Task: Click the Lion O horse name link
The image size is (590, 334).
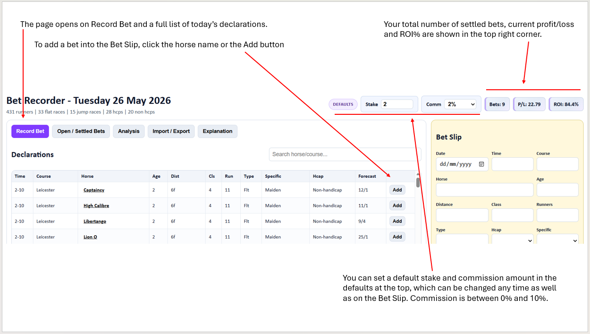Action: click(x=90, y=237)
